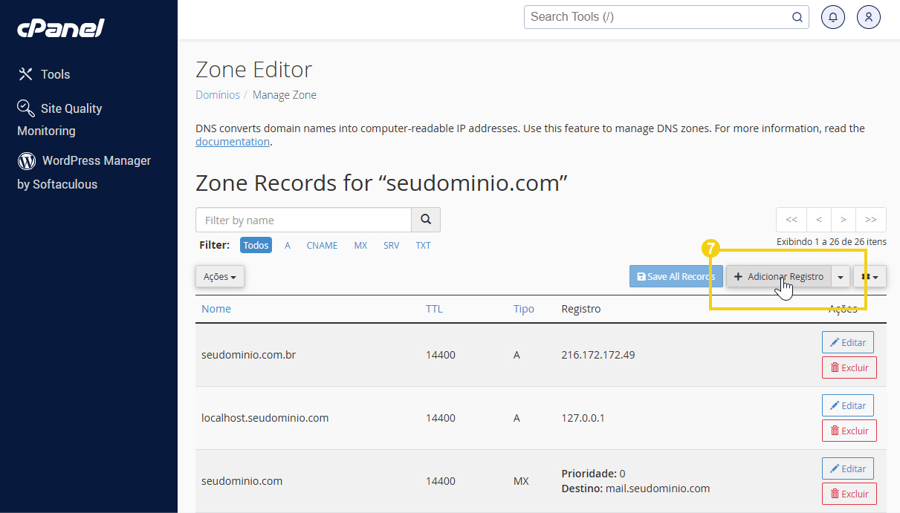Edit the localhost.seudominio.com record
900x513 pixels.
pos(848,405)
